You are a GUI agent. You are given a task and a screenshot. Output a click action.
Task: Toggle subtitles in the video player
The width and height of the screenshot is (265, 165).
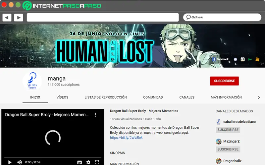(79, 162)
